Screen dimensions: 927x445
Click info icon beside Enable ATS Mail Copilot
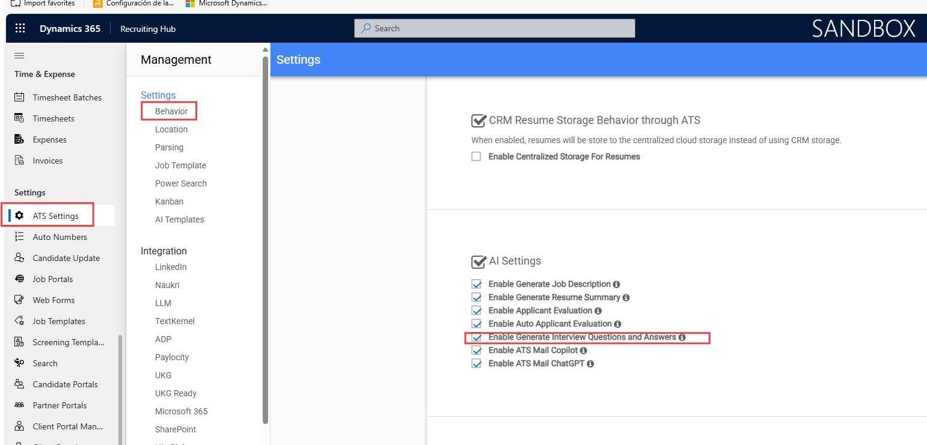click(584, 351)
